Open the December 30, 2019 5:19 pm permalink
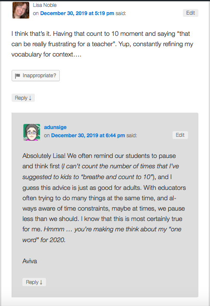Viewport: 210px width, 306px height. point(77,13)
